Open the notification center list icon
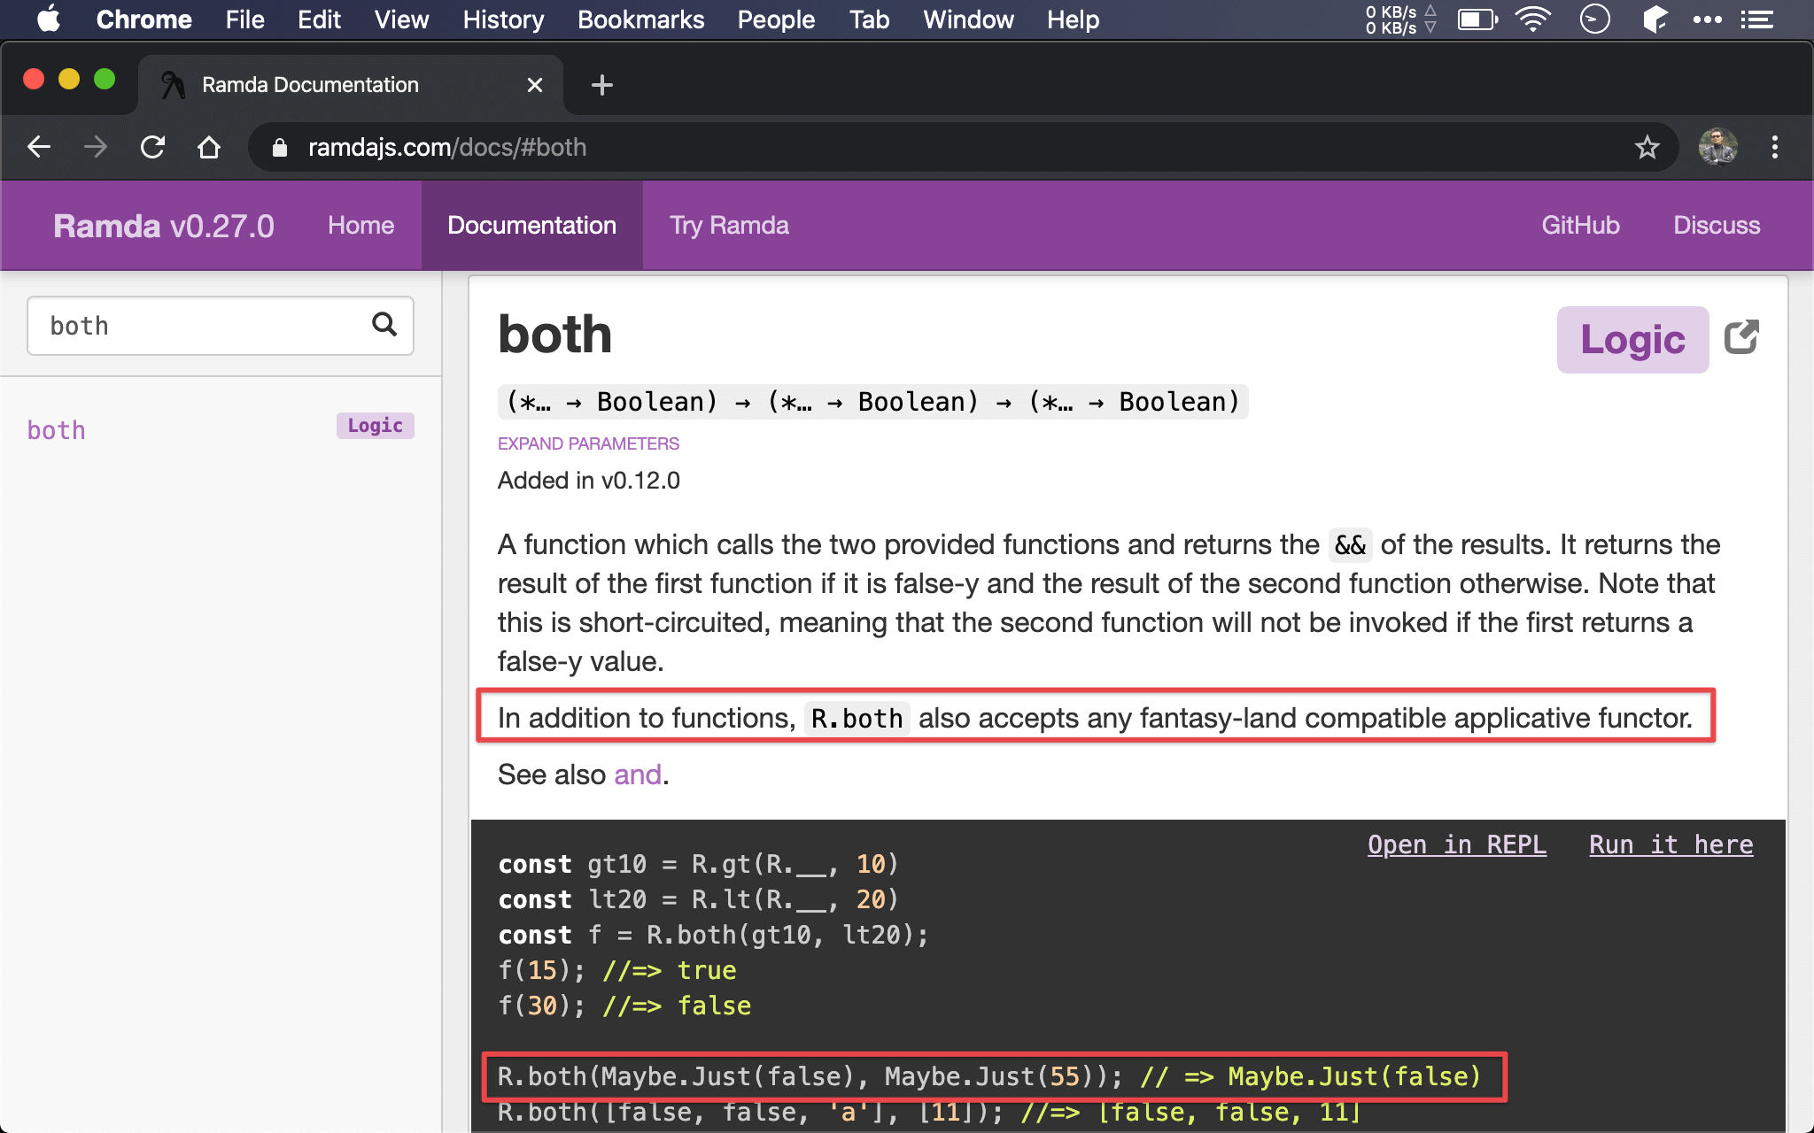Image resolution: width=1814 pixels, height=1133 pixels. tap(1756, 19)
